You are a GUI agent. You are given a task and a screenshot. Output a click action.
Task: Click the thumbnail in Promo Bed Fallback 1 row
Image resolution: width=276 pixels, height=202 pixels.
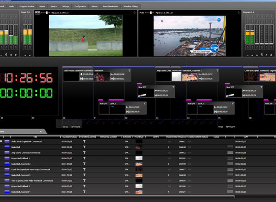pyautogui.click(x=139, y=158)
